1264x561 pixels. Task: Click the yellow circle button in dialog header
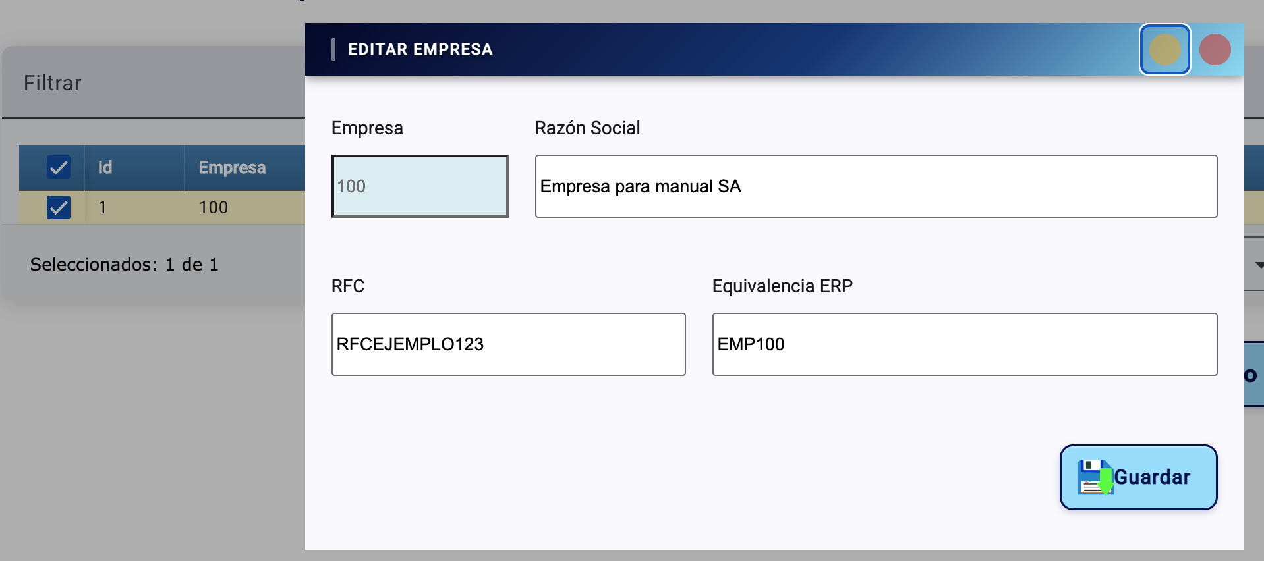click(x=1164, y=49)
